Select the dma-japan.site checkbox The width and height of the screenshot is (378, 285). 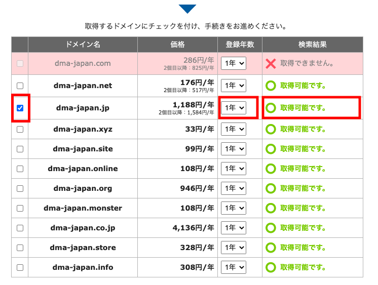[20, 149]
